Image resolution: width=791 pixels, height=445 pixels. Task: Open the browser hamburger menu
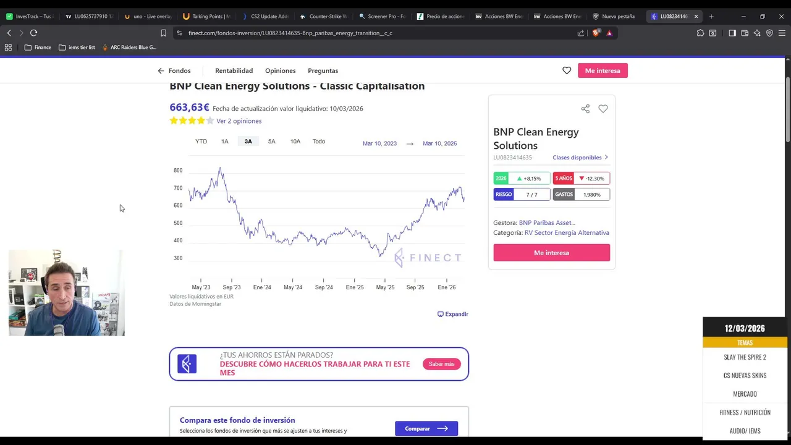point(782,33)
